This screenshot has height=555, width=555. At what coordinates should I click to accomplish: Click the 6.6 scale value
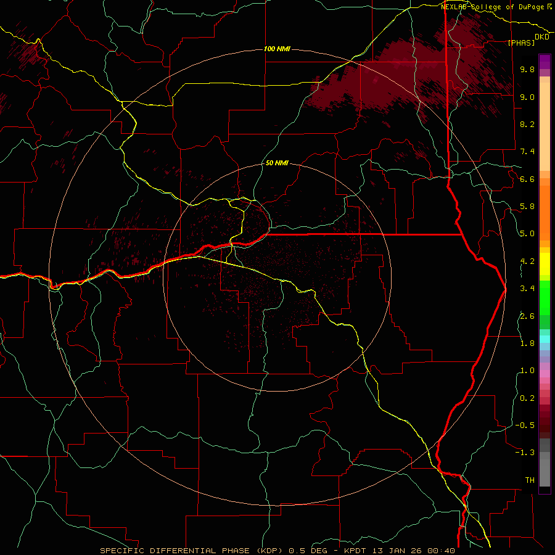pos(527,179)
